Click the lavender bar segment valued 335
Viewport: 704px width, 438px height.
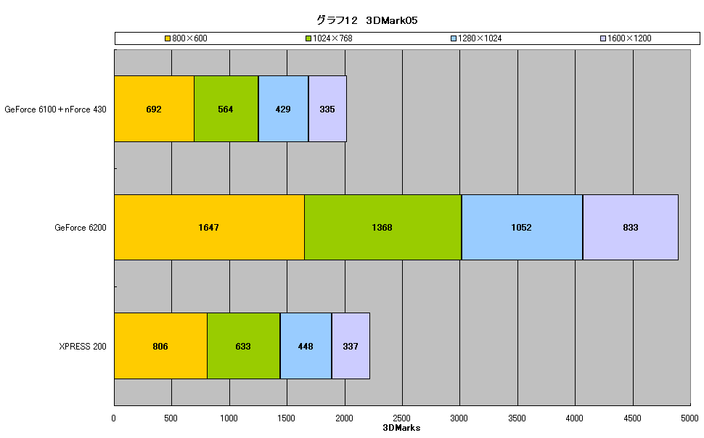(x=327, y=109)
